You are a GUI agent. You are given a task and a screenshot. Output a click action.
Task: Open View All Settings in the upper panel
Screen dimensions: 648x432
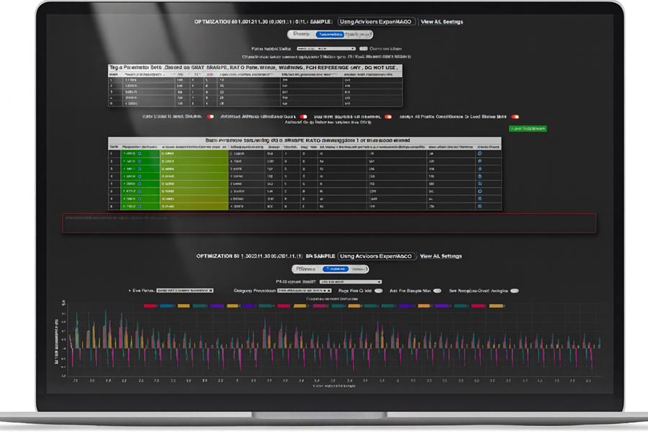442,22
